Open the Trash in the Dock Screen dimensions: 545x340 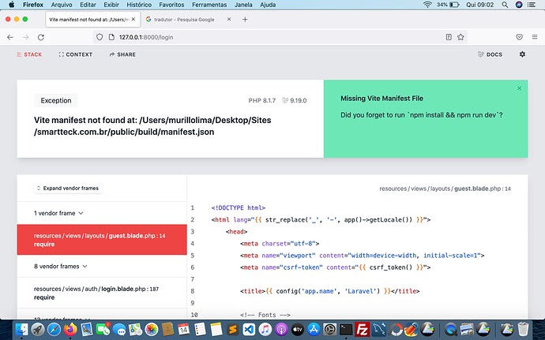[523, 329]
